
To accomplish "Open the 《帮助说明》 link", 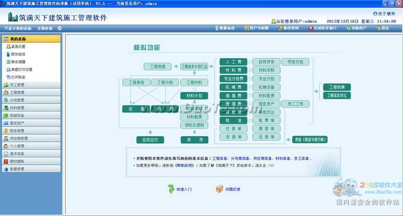I will 184,166.
